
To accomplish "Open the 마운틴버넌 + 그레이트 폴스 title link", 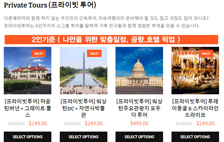I will pyautogui.click(x=28, y=108).
